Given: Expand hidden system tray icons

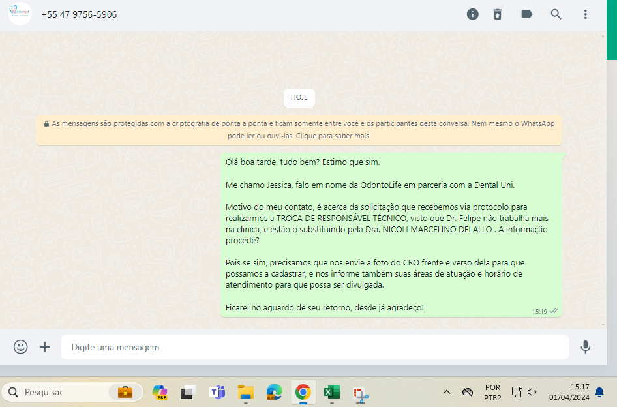Looking at the screenshot, I should [x=447, y=392].
